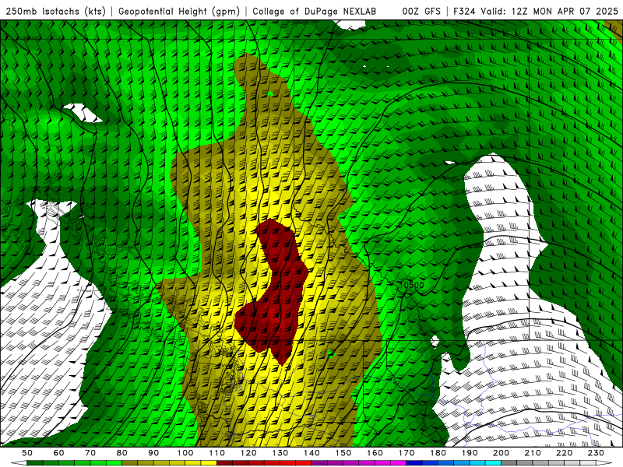Click the '230' value on the legend scale
623x467 pixels.
tap(596, 453)
